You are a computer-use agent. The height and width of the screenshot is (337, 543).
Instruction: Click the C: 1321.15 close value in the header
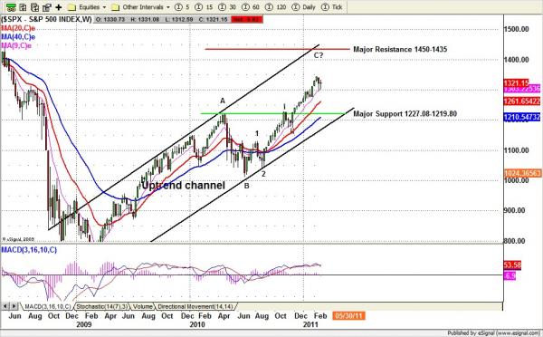[x=213, y=19]
